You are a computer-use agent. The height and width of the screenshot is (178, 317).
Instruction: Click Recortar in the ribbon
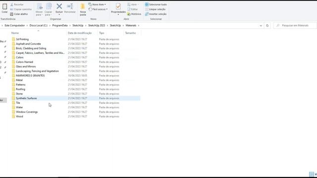coord(17,4)
